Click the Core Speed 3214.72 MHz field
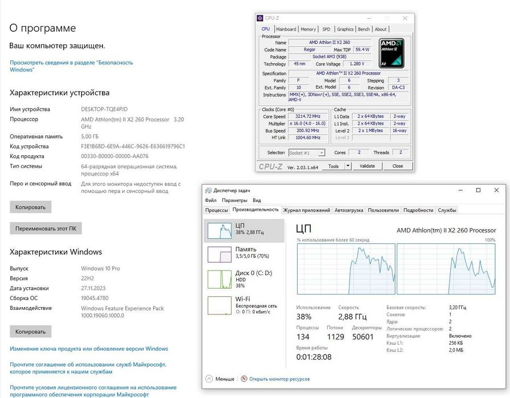Image resolution: width=510 pixels, height=398 pixels. coord(308,117)
